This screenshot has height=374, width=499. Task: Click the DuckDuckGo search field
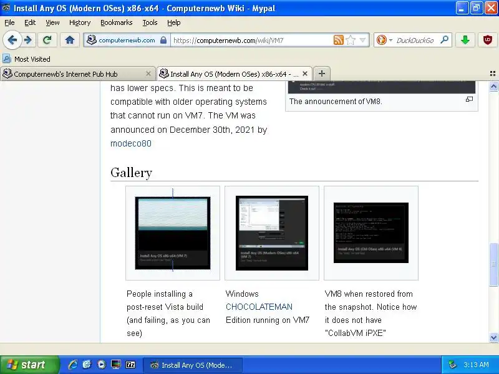tap(415, 40)
